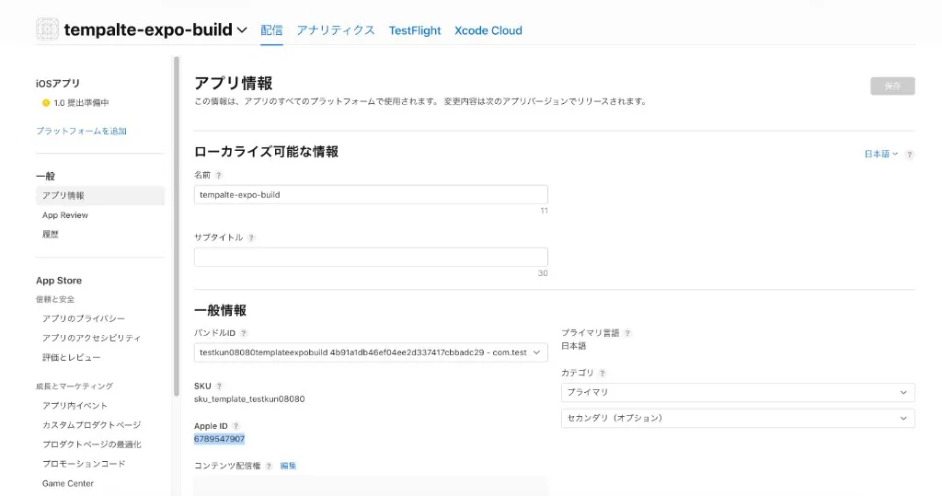942x496 pixels.
Task: Select アプリ情報 in the sidebar
Action: 99,195
